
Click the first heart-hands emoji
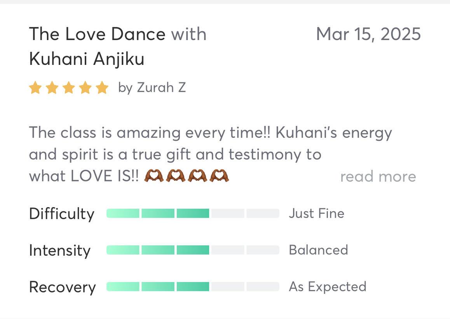coord(154,176)
